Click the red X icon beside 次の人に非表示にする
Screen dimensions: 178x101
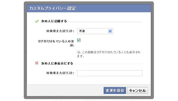37,63
